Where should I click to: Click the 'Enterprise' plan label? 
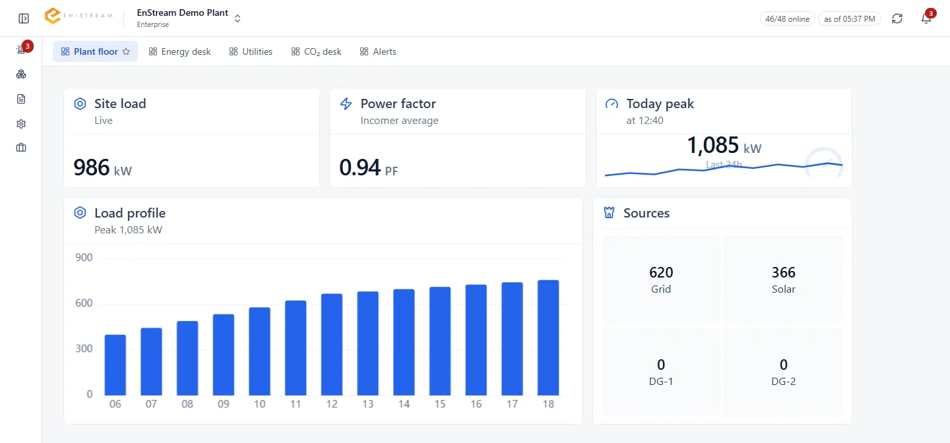153,25
